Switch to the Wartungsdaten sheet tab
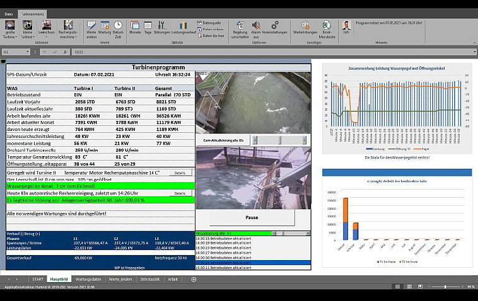478x301 pixels. click(x=88, y=279)
